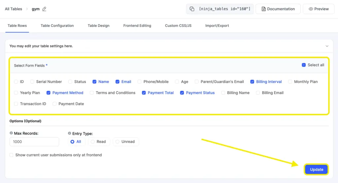338x183 pixels.
Task: Enable the Phone/Mobile checkbox
Action: click(140, 82)
